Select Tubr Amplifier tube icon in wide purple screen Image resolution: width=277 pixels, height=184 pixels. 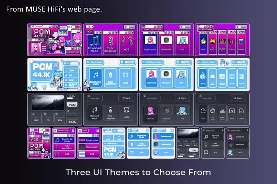[110, 41]
